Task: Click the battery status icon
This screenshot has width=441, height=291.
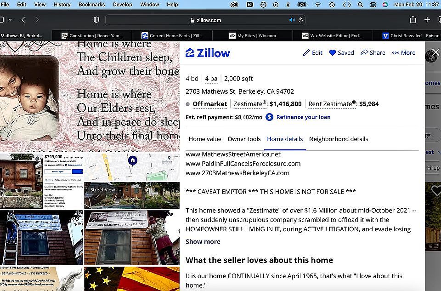Action: (302, 5)
